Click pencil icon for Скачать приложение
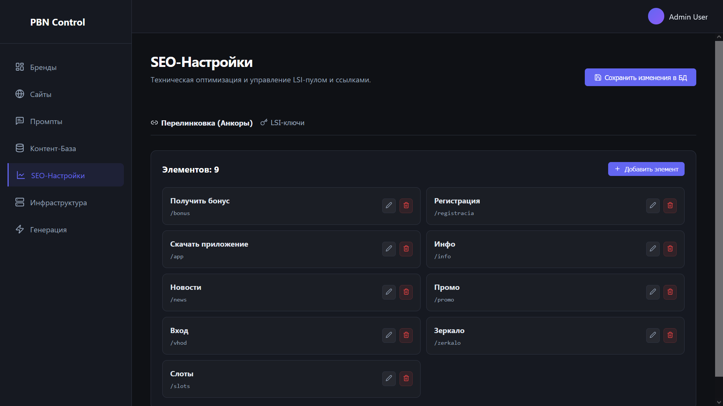Screen dimensions: 723x406 (x=389, y=249)
